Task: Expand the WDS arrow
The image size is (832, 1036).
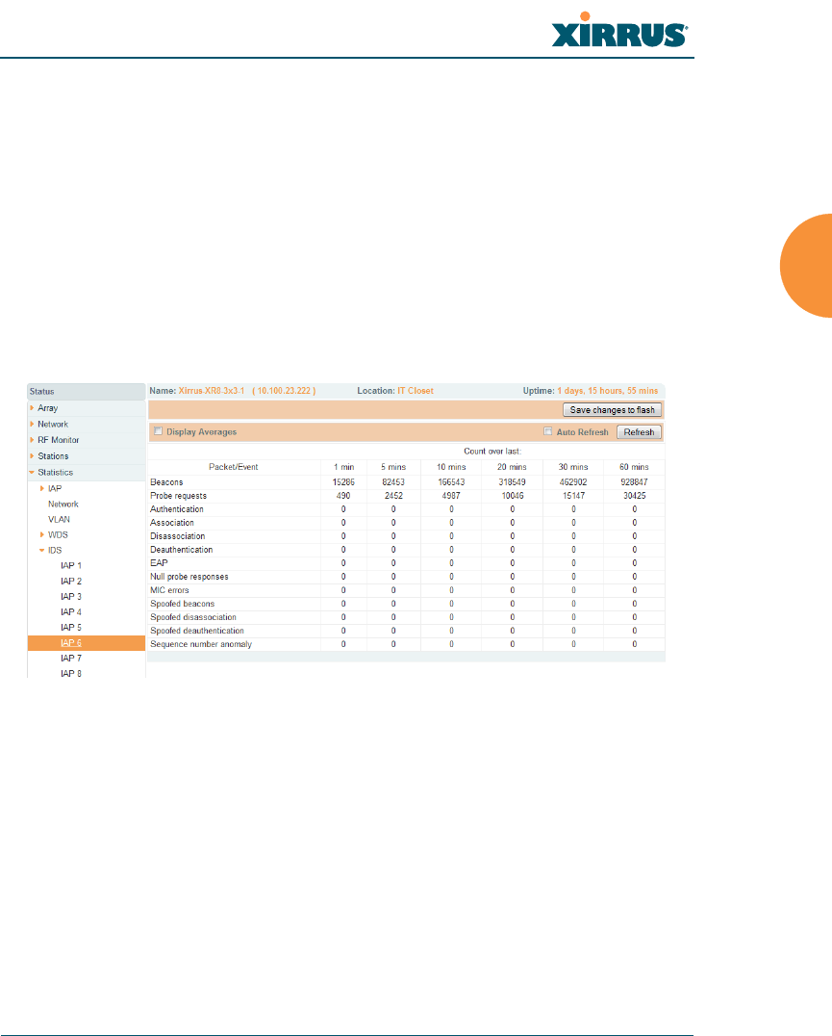Action: (42, 534)
